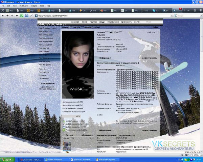Screen dimensions: 203x162
Task: Click the friend thumbnail under Друзья
Action: 67,146
